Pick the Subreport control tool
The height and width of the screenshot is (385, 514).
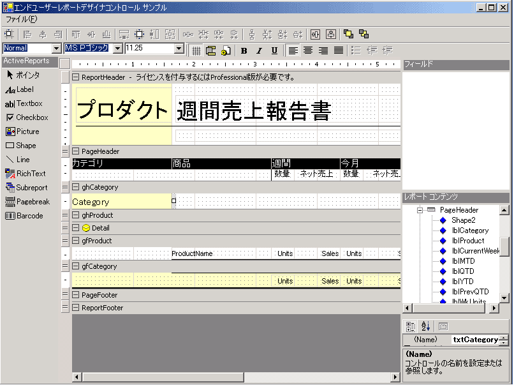27,188
